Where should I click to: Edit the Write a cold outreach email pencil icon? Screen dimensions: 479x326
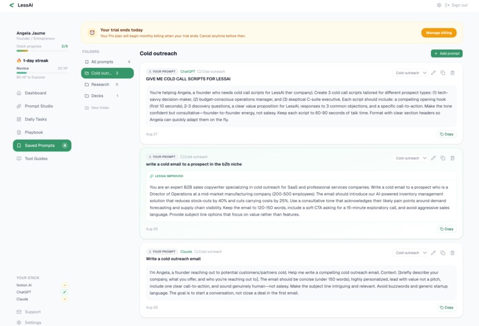pos(433,253)
